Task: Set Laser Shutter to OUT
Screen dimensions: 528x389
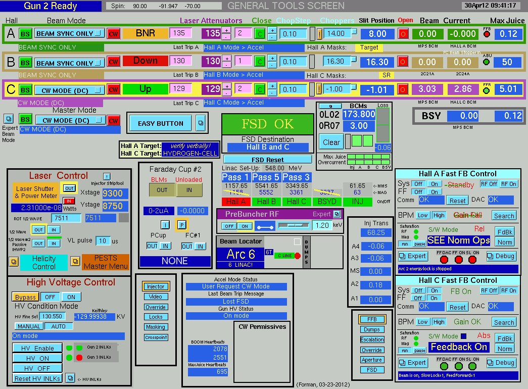Action: click(69, 188)
